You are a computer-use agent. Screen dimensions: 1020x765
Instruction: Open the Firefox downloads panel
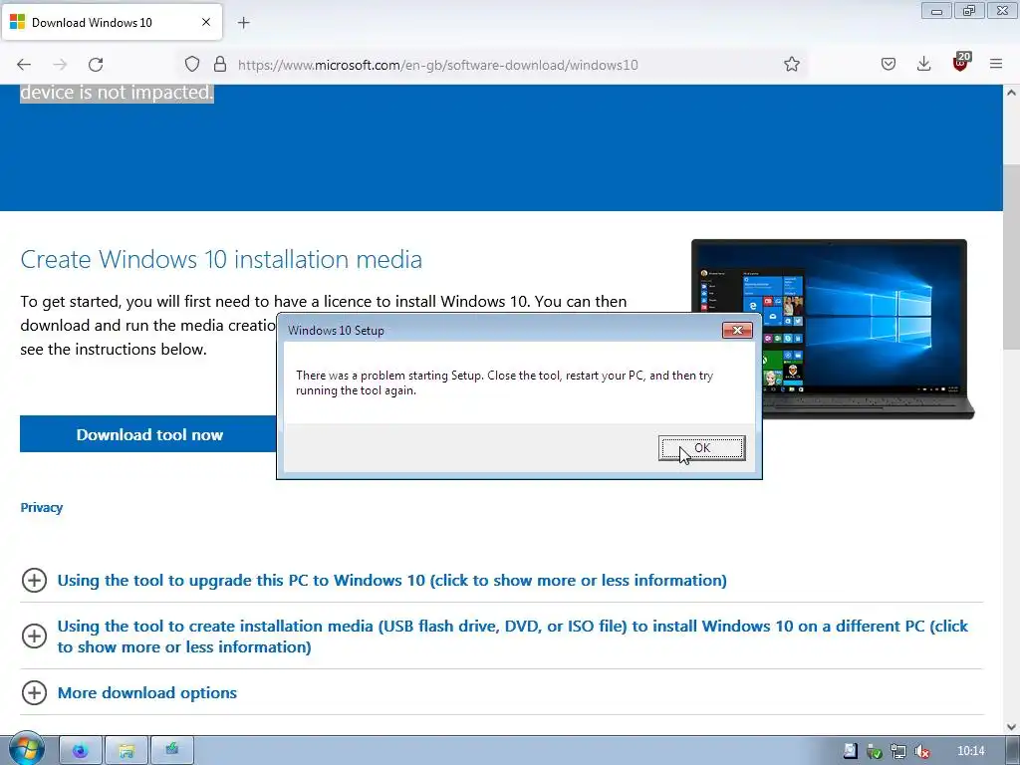click(923, 64)
